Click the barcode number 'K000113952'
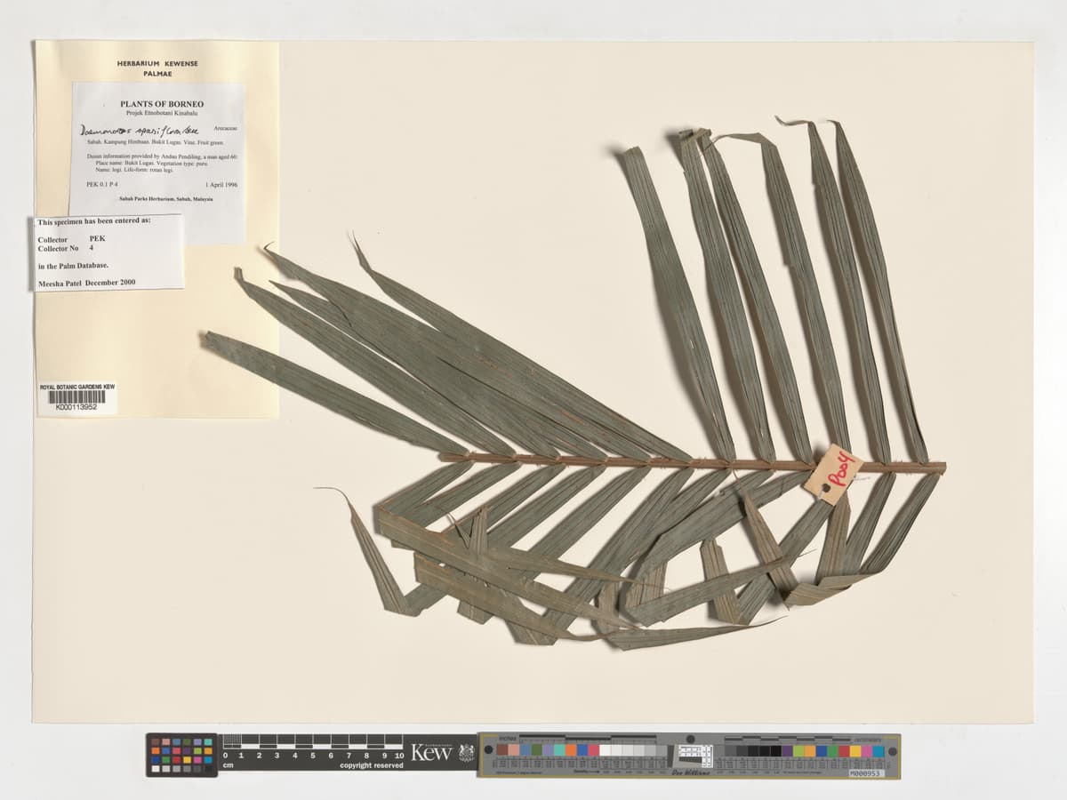The width and height of the screenshot is (1067, 800). (76, 407)
